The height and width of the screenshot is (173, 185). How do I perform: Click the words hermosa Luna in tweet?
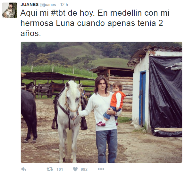(47, 23)
